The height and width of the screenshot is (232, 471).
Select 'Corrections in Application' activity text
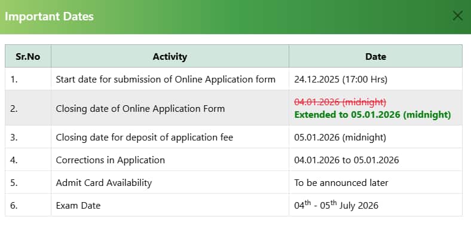(110, 160)
